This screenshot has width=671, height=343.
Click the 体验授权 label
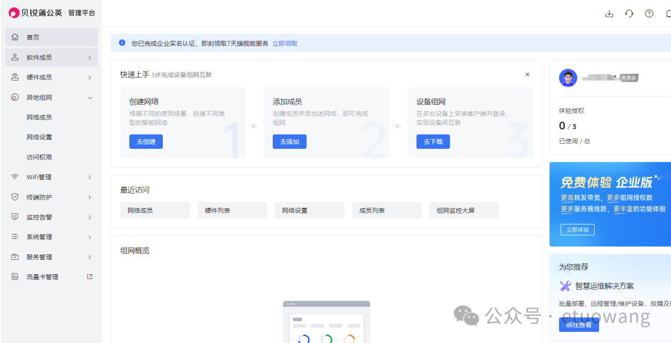(x=572, y=110)
